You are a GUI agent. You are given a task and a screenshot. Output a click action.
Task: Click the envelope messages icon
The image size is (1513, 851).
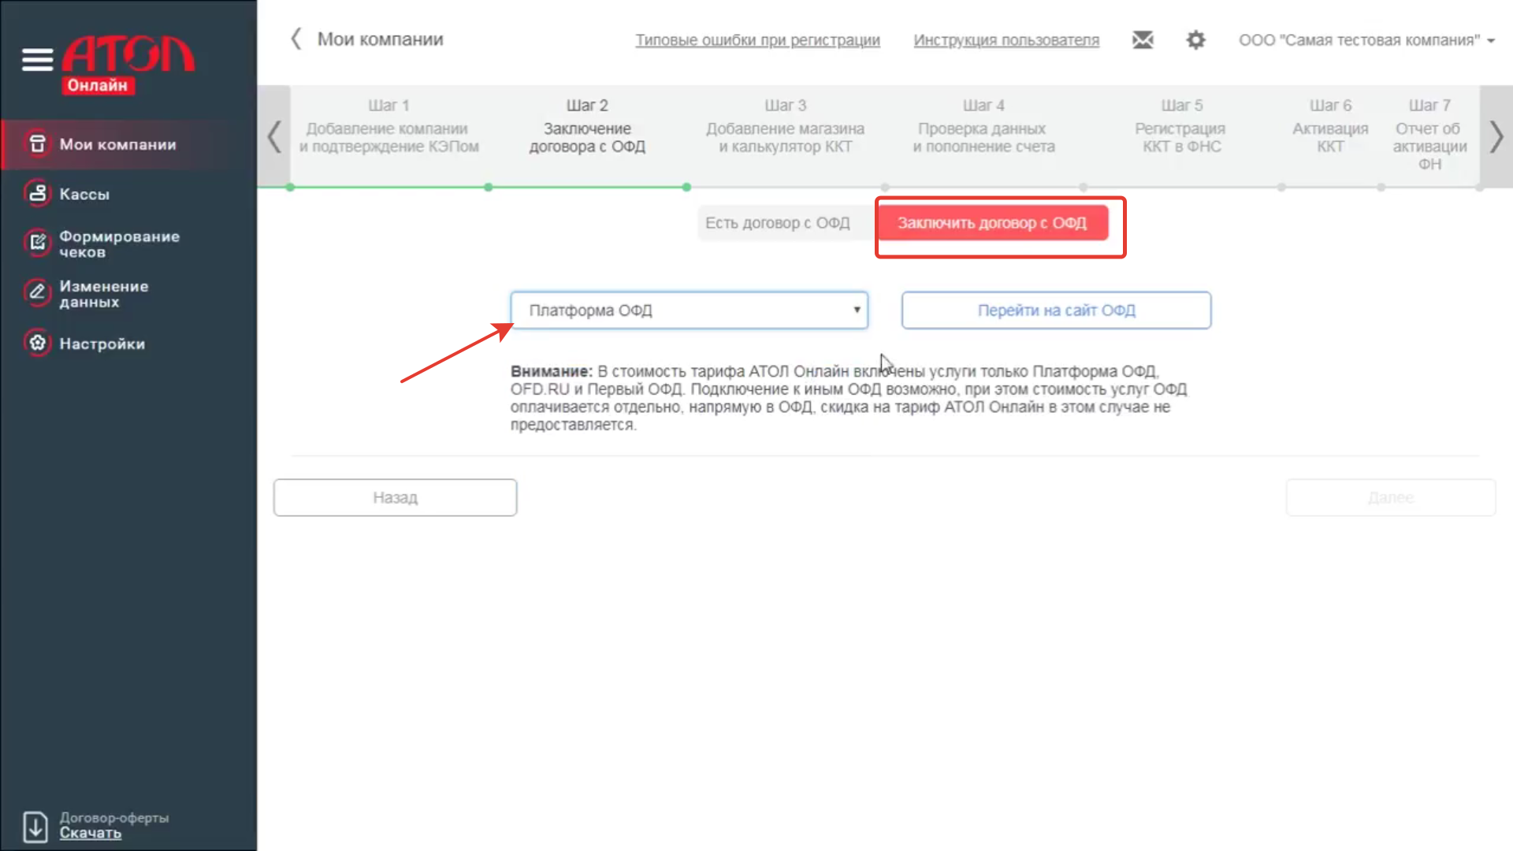coord(1143,40)
